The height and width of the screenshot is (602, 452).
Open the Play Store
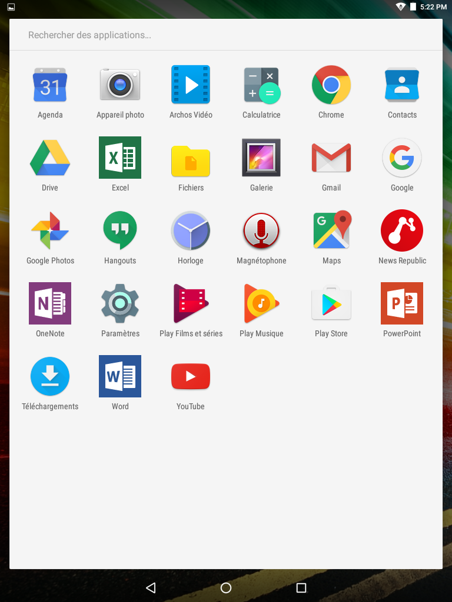coord(331,304)
